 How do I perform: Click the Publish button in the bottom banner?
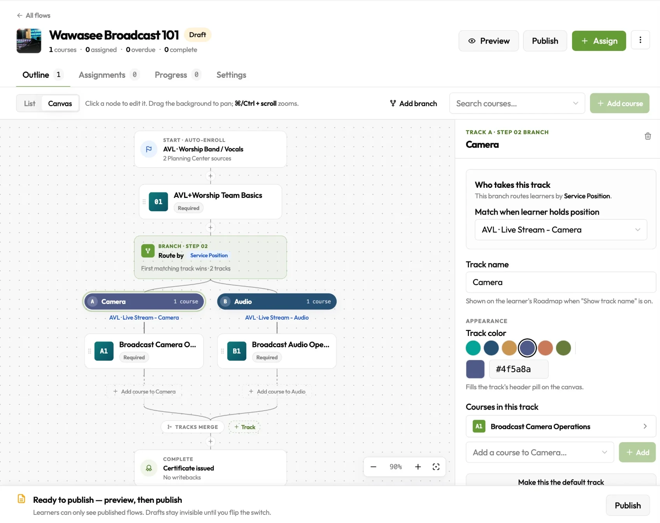(x=628, y=505)
